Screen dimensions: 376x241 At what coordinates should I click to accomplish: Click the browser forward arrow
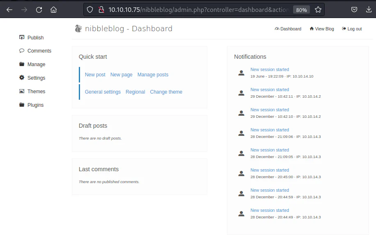[x=24, y=10]
